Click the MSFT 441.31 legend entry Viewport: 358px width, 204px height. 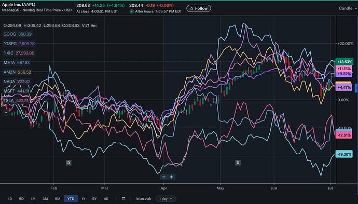[x=16, y=91]
